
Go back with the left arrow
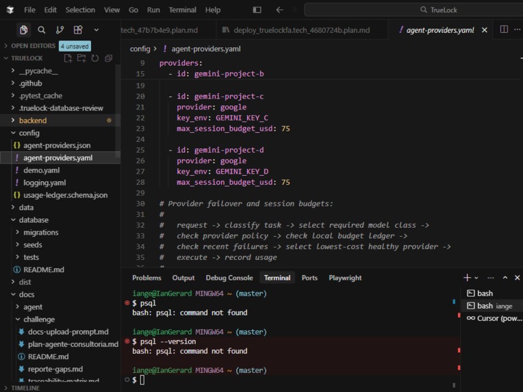(279, 10)
